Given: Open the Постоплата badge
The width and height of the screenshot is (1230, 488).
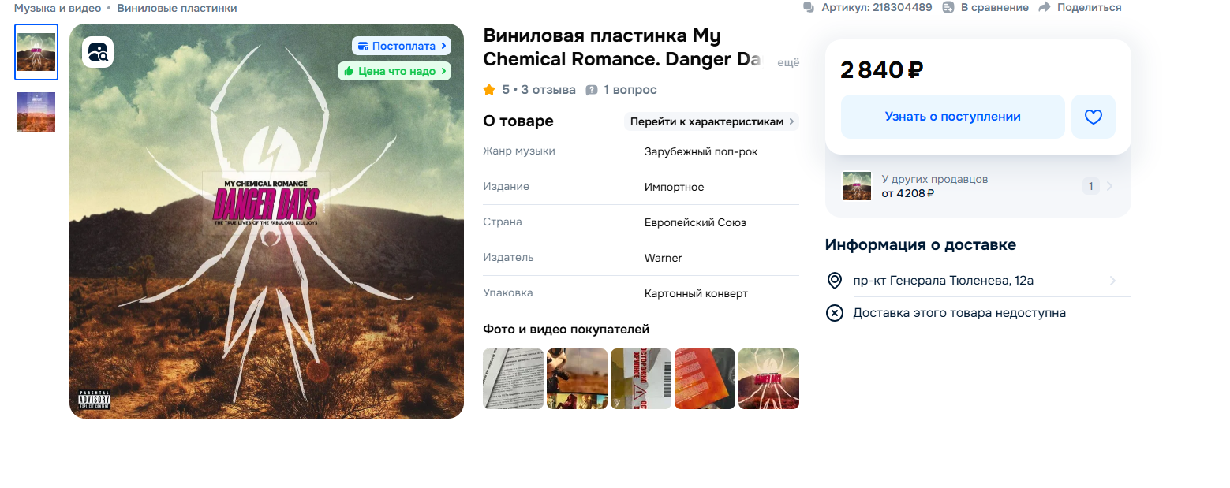Looking at the screenshot, I should 402,46.
